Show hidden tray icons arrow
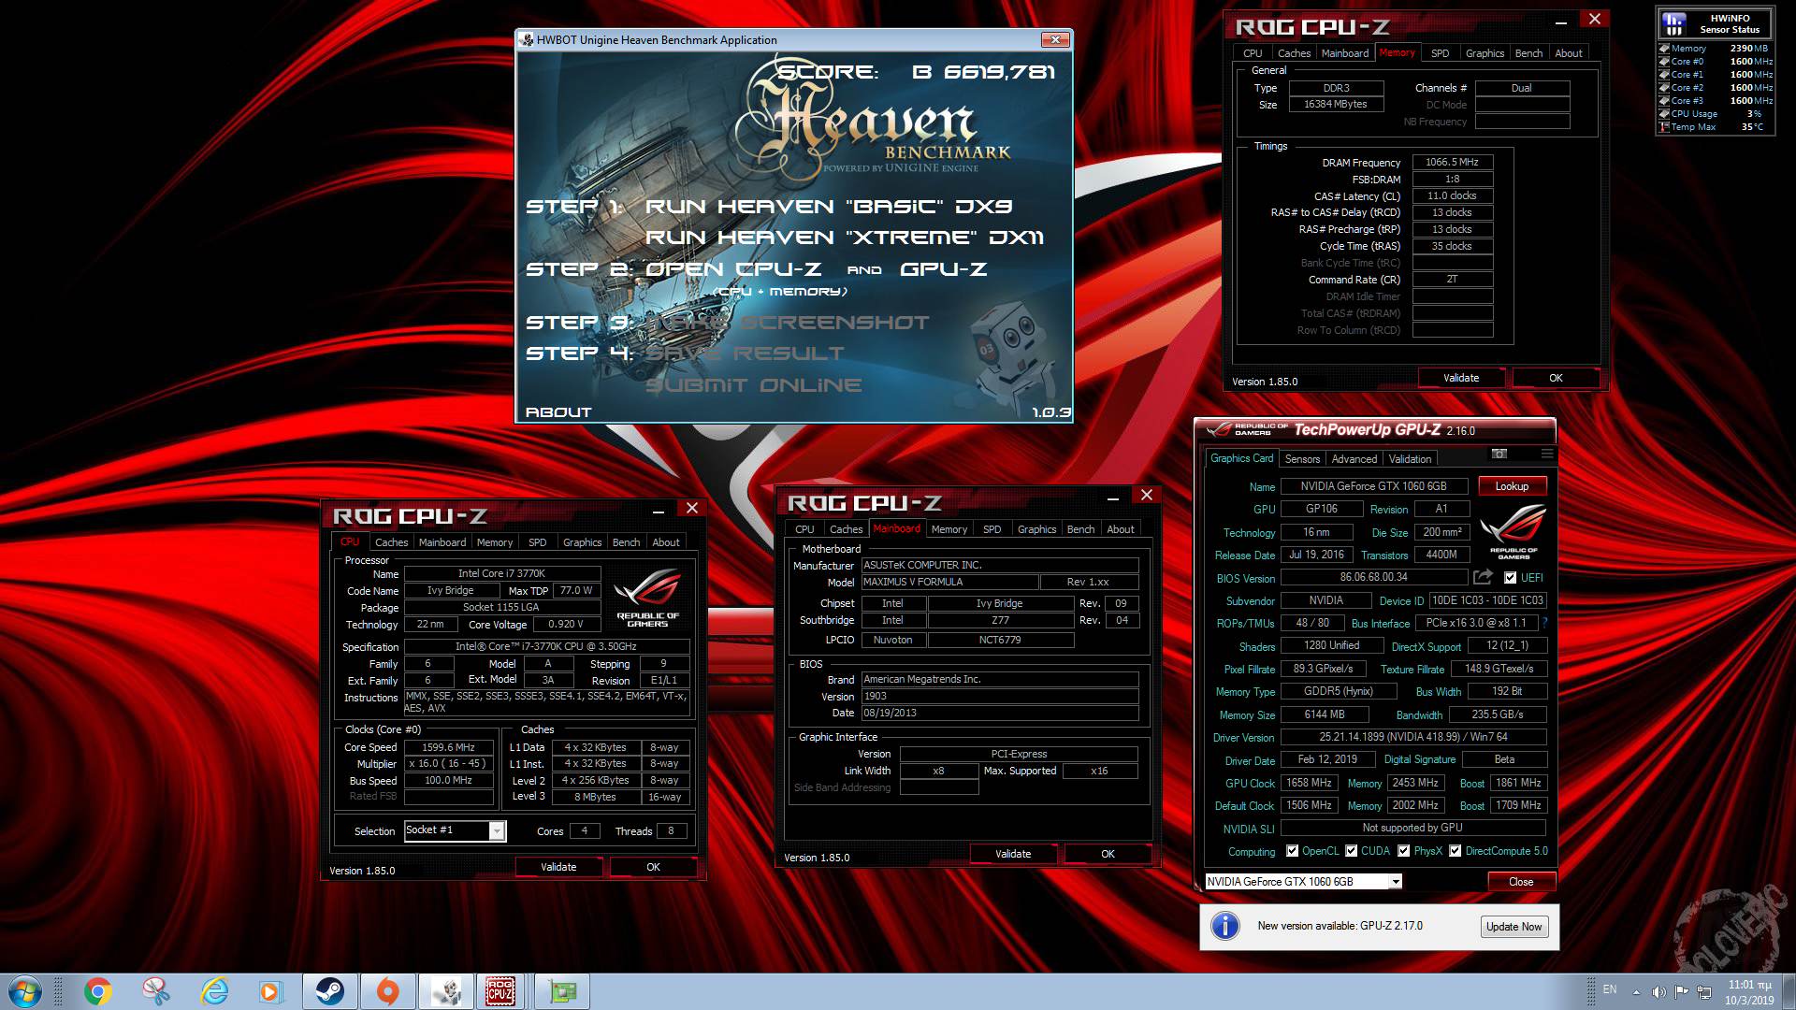The image size is (1796, 1010). 1636,992
